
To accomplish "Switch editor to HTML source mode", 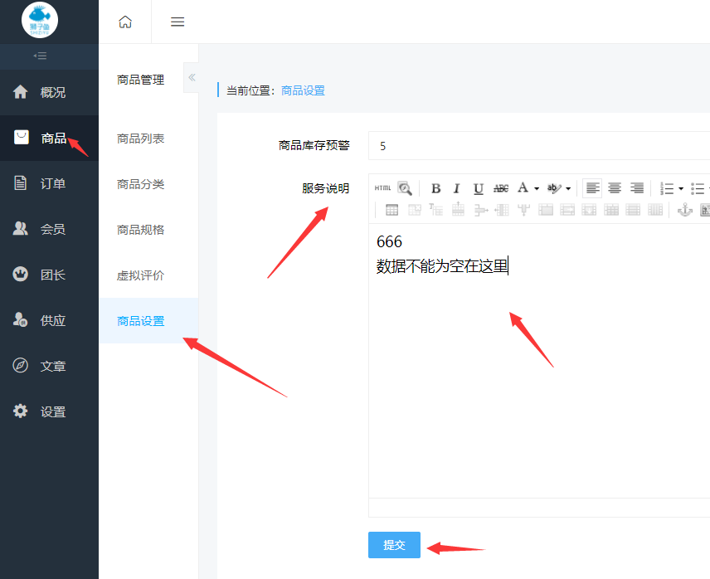I will tap(382, 187).
